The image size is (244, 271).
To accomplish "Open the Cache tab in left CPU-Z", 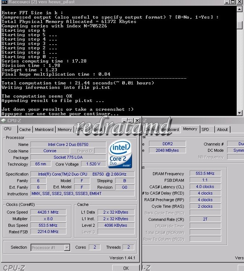I will pos(25,129).
